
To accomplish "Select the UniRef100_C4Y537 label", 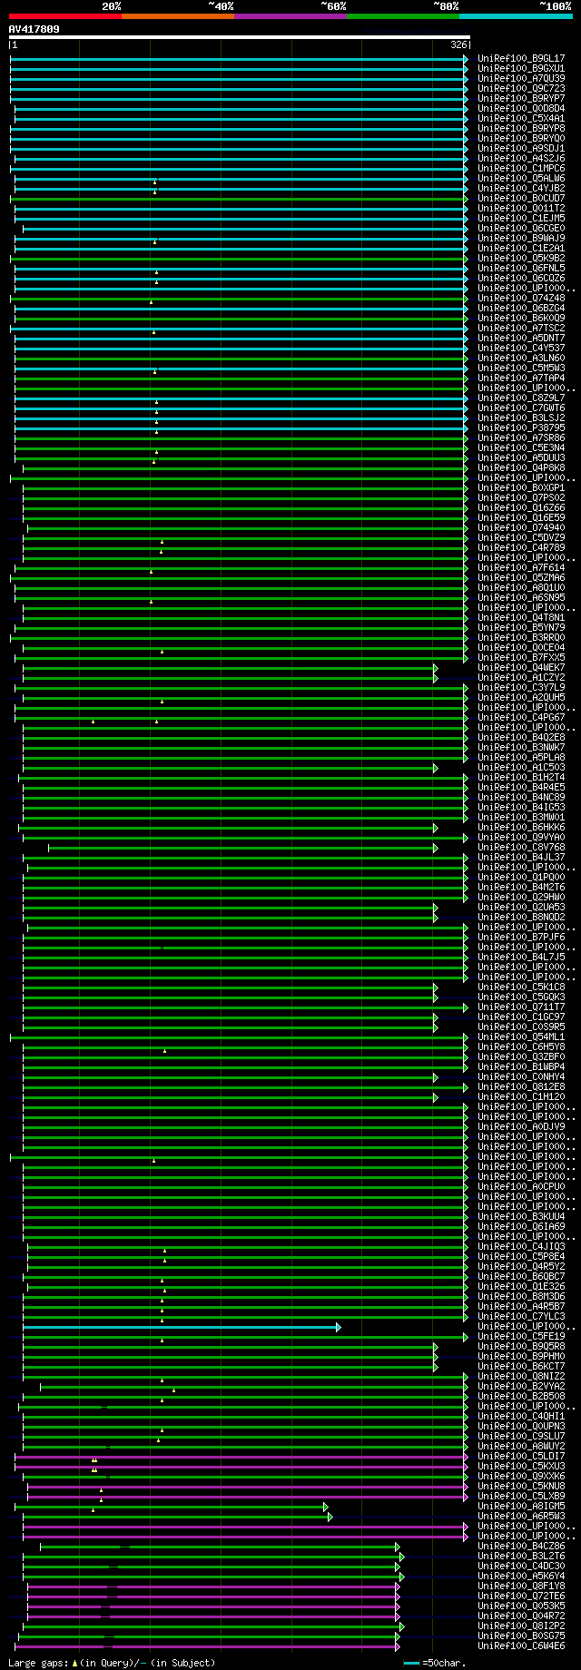I will [x=521, y=348].
